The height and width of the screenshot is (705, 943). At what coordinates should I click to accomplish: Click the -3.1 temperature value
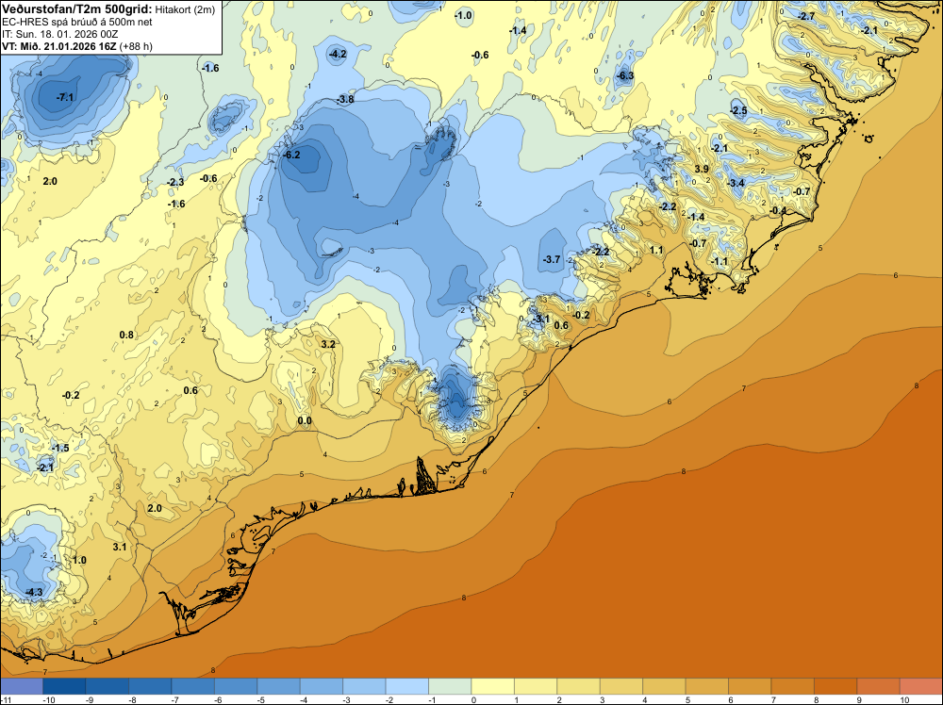tap(540, 319)
